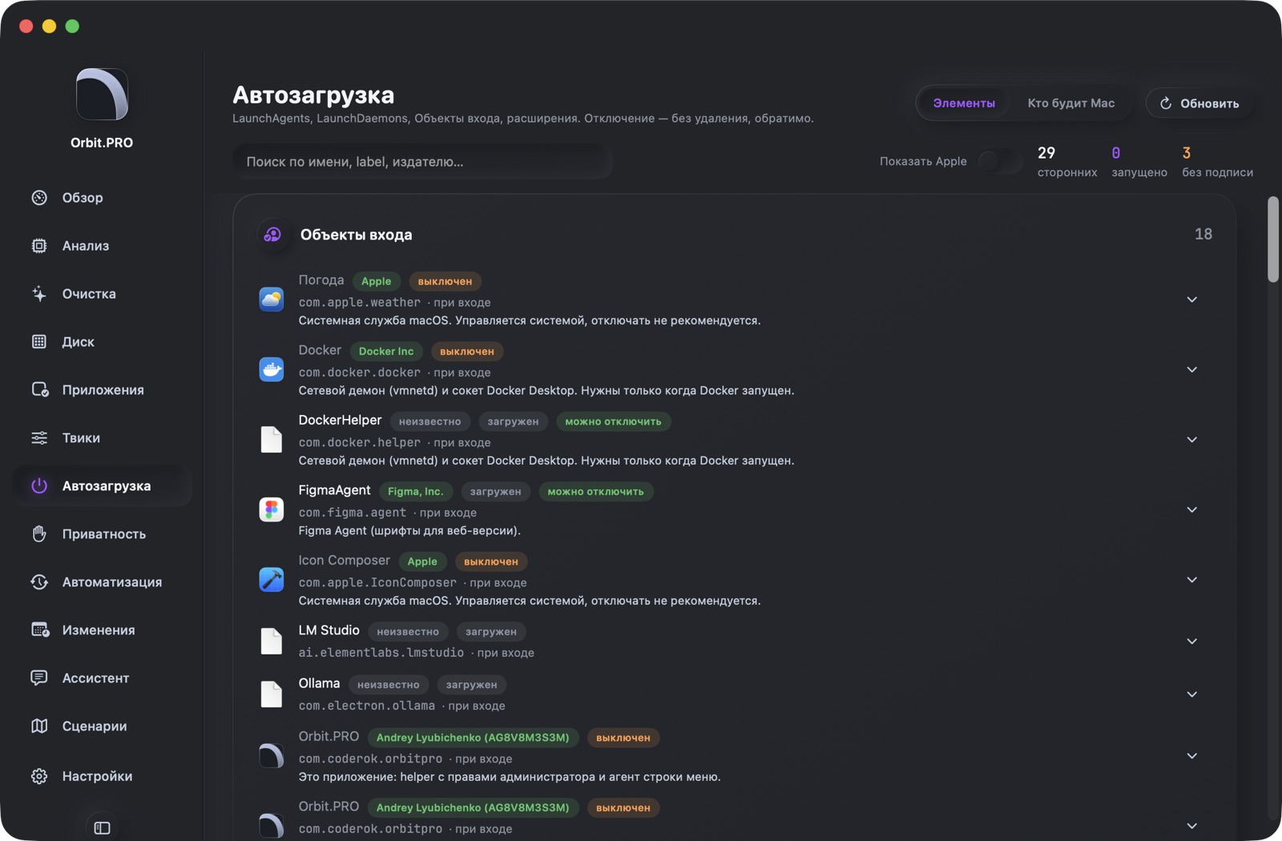This screenshot has height=841, width=1282.
Task: Select the Твики sliders icon
Action: 39,438
